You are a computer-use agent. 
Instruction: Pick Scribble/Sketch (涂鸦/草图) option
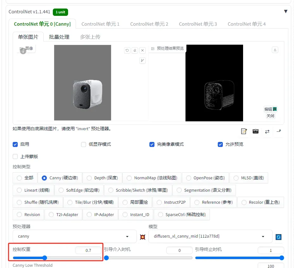(138, 190)
